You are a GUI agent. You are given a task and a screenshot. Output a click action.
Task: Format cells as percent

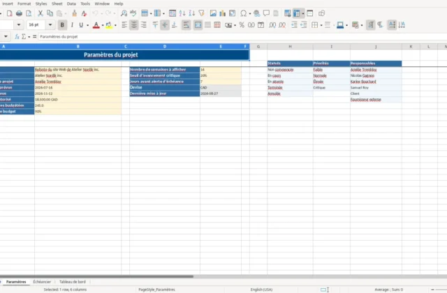pos(242,25)
